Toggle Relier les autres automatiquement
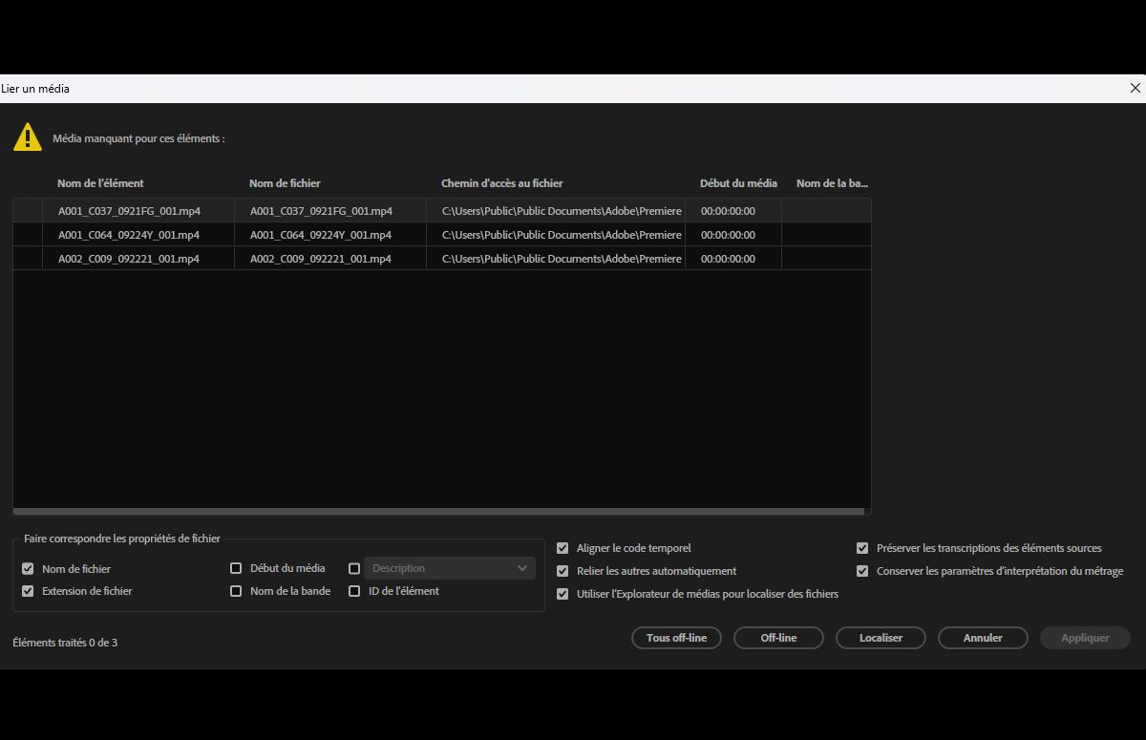1146x740 pixels. click(x=562, y=571)
